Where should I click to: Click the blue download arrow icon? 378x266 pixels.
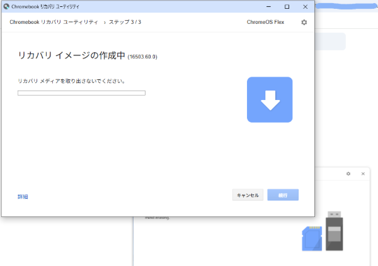pyautogui.click(x=270, y=99)
